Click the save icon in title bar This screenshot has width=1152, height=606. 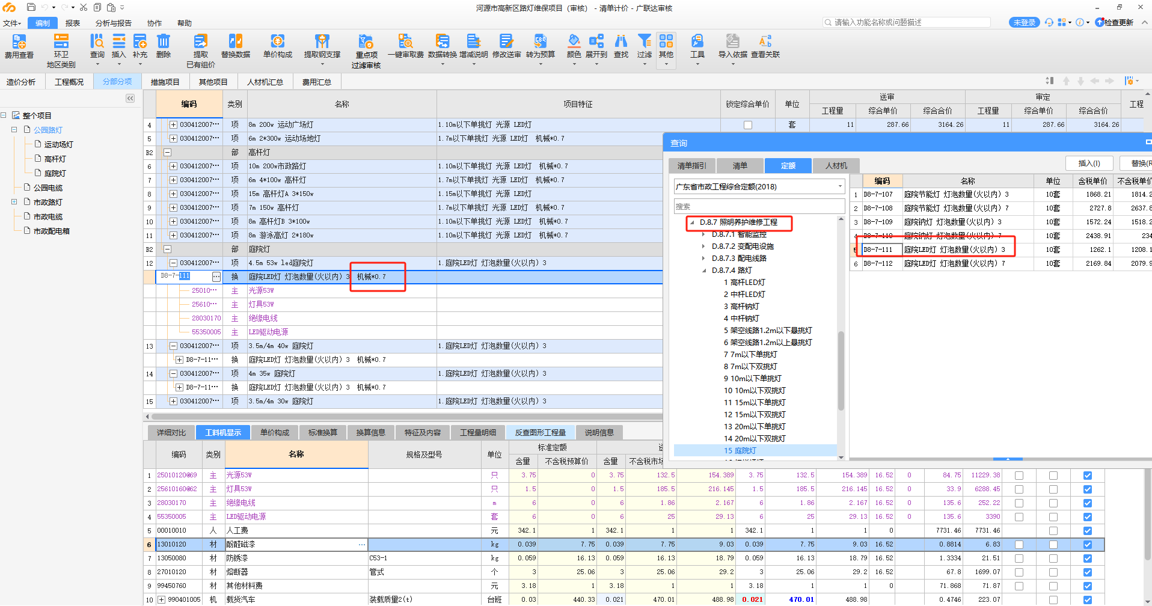pyautogui.click(x=31, y=7)
